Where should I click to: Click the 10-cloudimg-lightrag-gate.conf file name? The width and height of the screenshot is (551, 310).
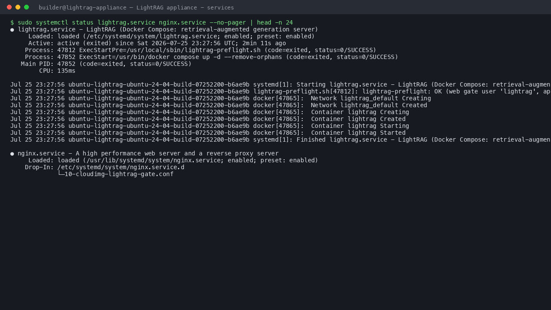(119, 174)
